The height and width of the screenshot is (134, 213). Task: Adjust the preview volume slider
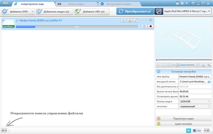(x=187, y=65)
